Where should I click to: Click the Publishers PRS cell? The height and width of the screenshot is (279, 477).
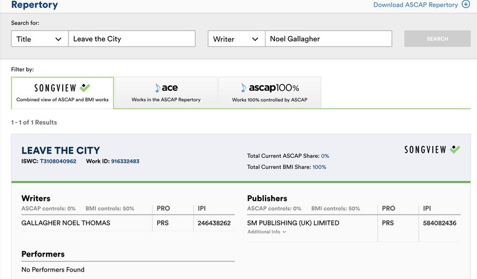click(388, 223)
